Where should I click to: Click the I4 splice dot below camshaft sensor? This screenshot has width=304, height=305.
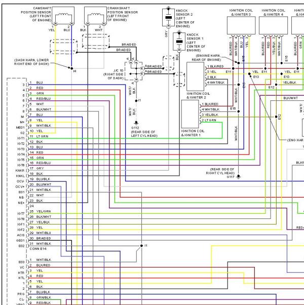point(71,68)
